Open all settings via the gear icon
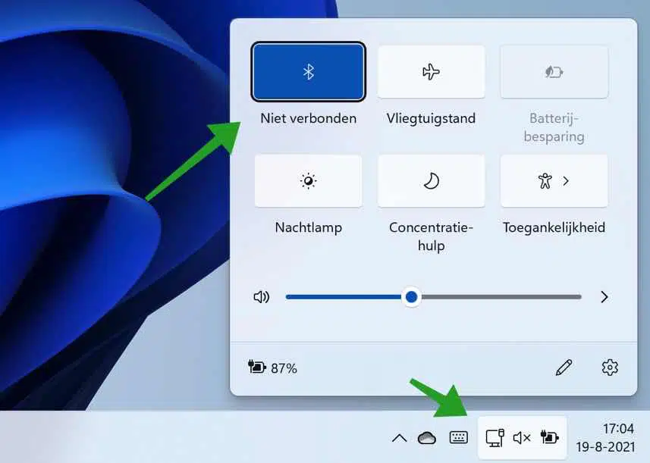Screen dimensions: 650x463 (x=610, y=368)
